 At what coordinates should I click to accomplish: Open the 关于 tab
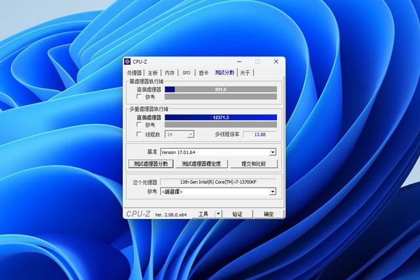pos(245,73)
